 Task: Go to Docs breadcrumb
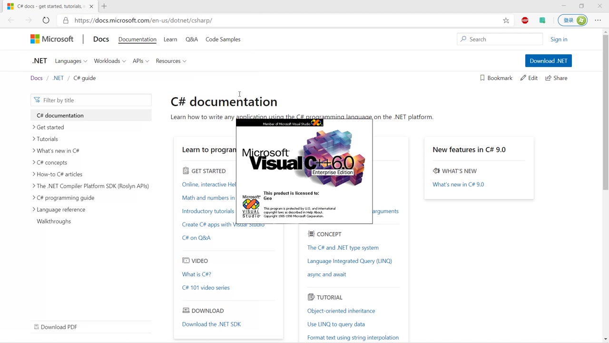(37, 78)
